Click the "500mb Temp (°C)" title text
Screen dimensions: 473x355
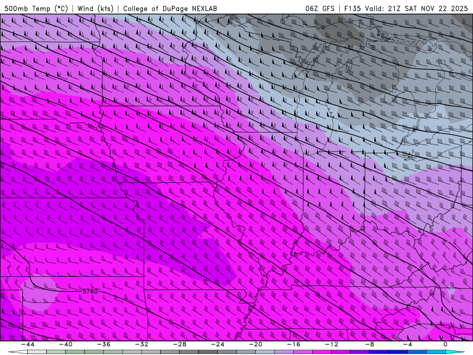point(36,8)
